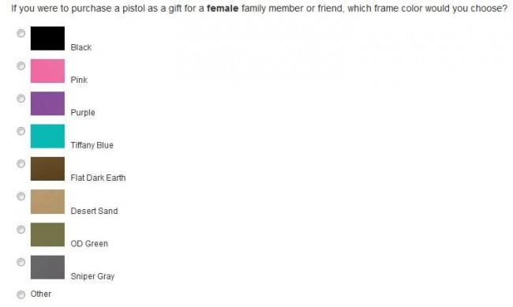The height and width of the screenshot is (307, 513).
Task: Click the teal Tiffany Blue swatch
Action: tap(48, 137)
